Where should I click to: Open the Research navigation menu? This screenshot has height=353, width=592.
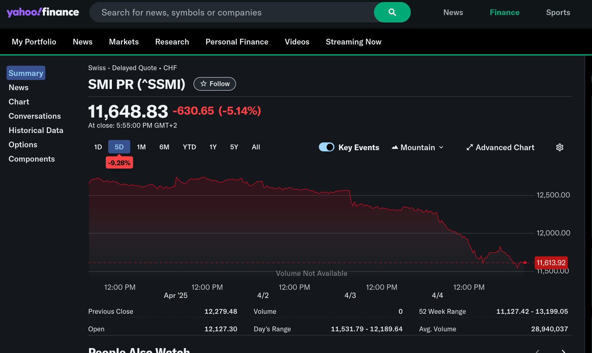(172, 42)
